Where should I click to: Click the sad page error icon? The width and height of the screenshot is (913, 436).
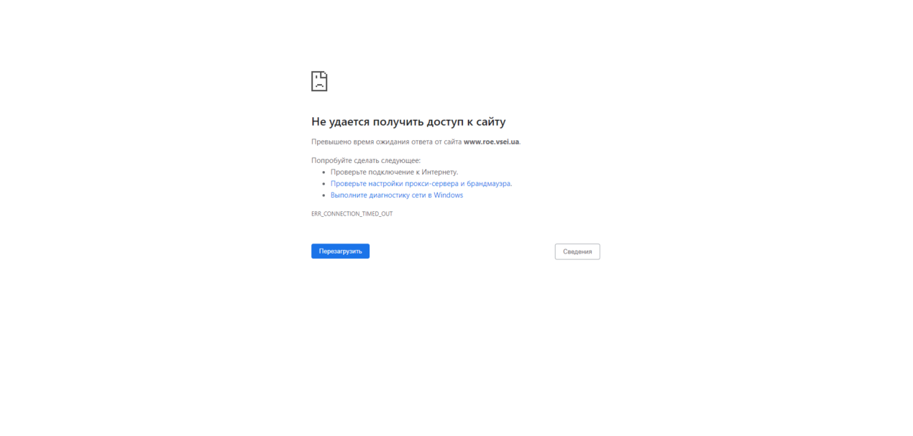[x=319, y=81]
